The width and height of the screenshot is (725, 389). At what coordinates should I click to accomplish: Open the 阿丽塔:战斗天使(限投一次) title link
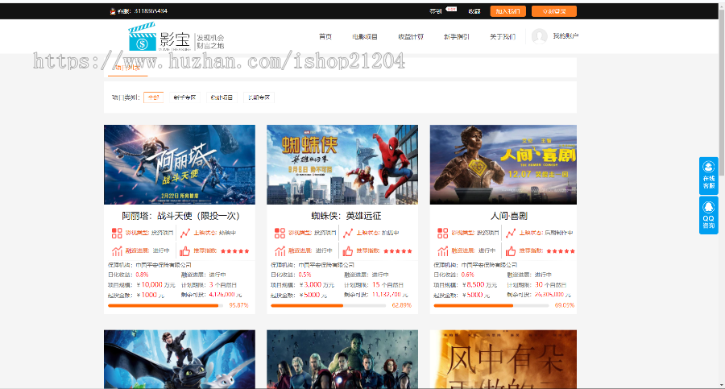(x=180, y=216)
